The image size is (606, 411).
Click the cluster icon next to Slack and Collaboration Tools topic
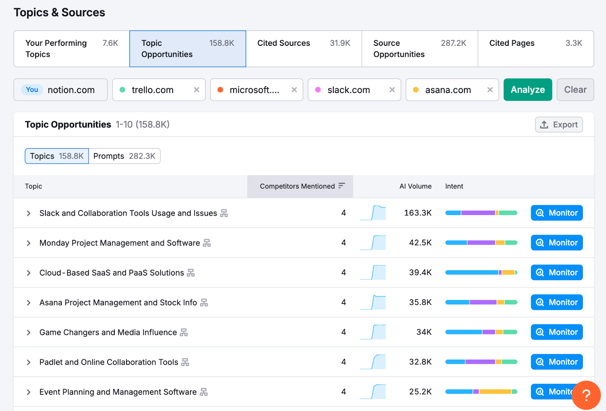224,213
